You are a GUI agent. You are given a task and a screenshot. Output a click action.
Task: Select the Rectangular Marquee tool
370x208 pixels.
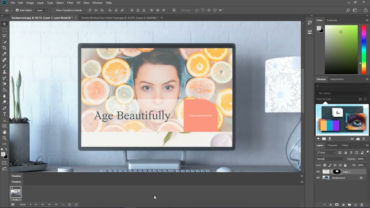point(4,30)
